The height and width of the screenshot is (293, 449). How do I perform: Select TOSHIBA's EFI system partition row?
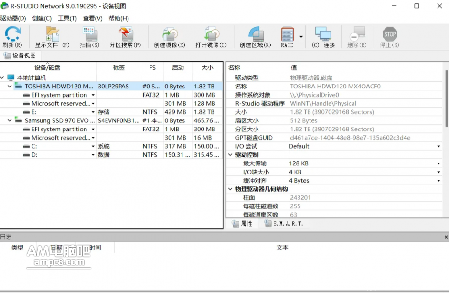pos(111,95)
